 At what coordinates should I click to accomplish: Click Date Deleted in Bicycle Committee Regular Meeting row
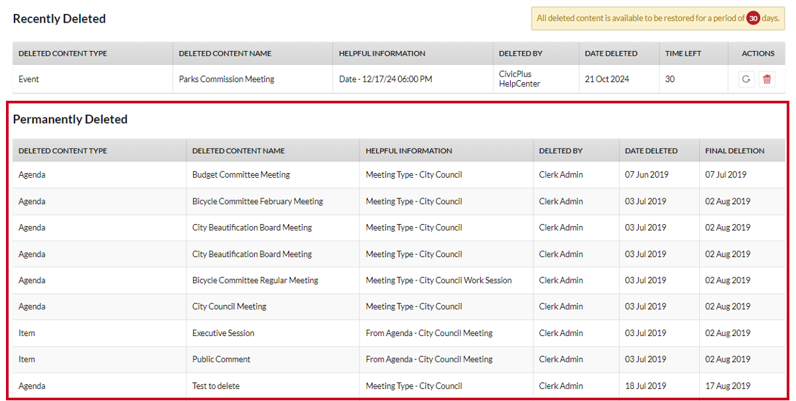pyautogui.click(x=645, y=280)
